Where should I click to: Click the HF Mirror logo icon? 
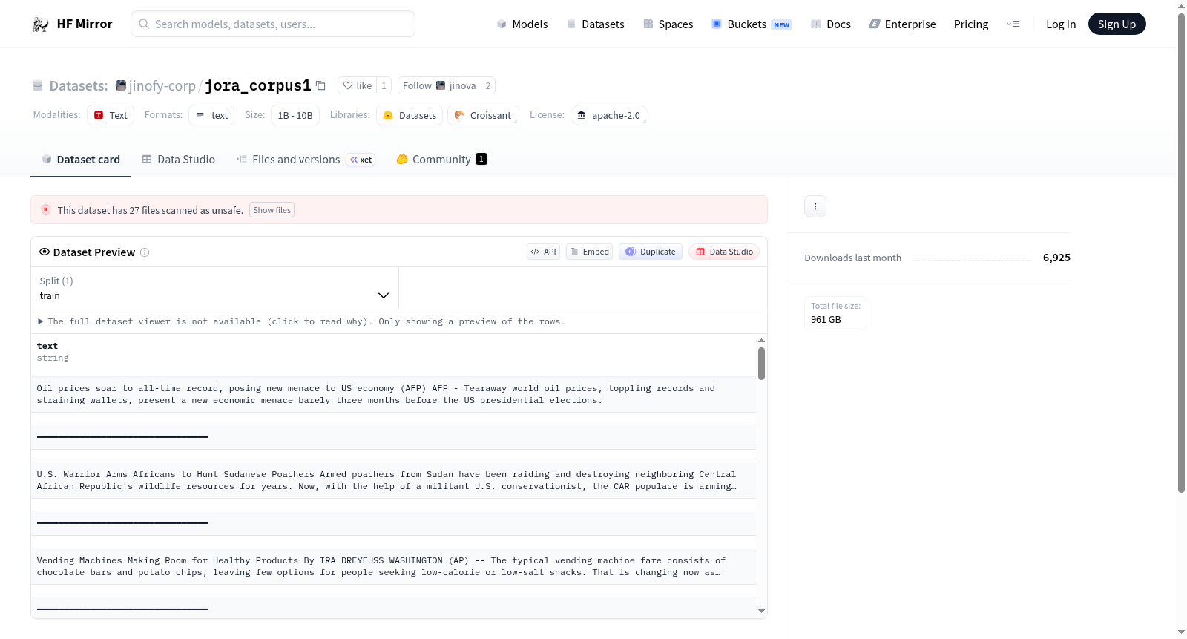(41, 24)
